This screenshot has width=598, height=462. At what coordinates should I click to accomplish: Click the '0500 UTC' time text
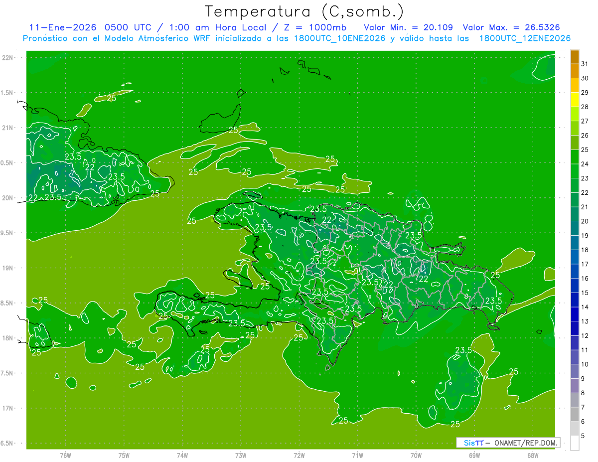pyautogui.click(x=129, y=27)
